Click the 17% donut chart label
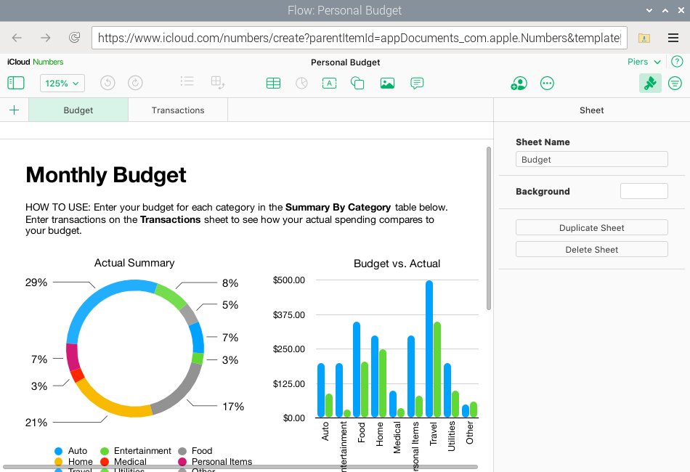 (x=233, y=406)
